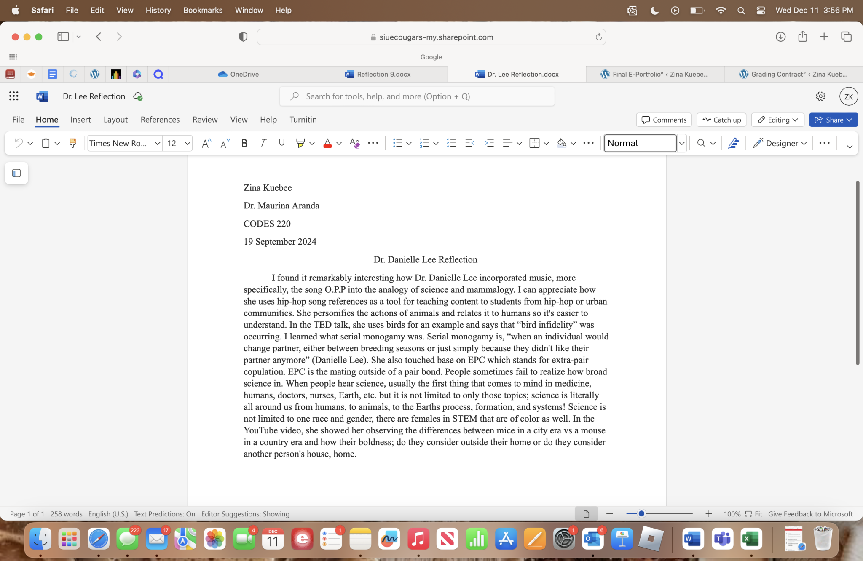Click the Clear Formatting icon
The height and width of the screenshot is (561, 863).
[354, 143]
